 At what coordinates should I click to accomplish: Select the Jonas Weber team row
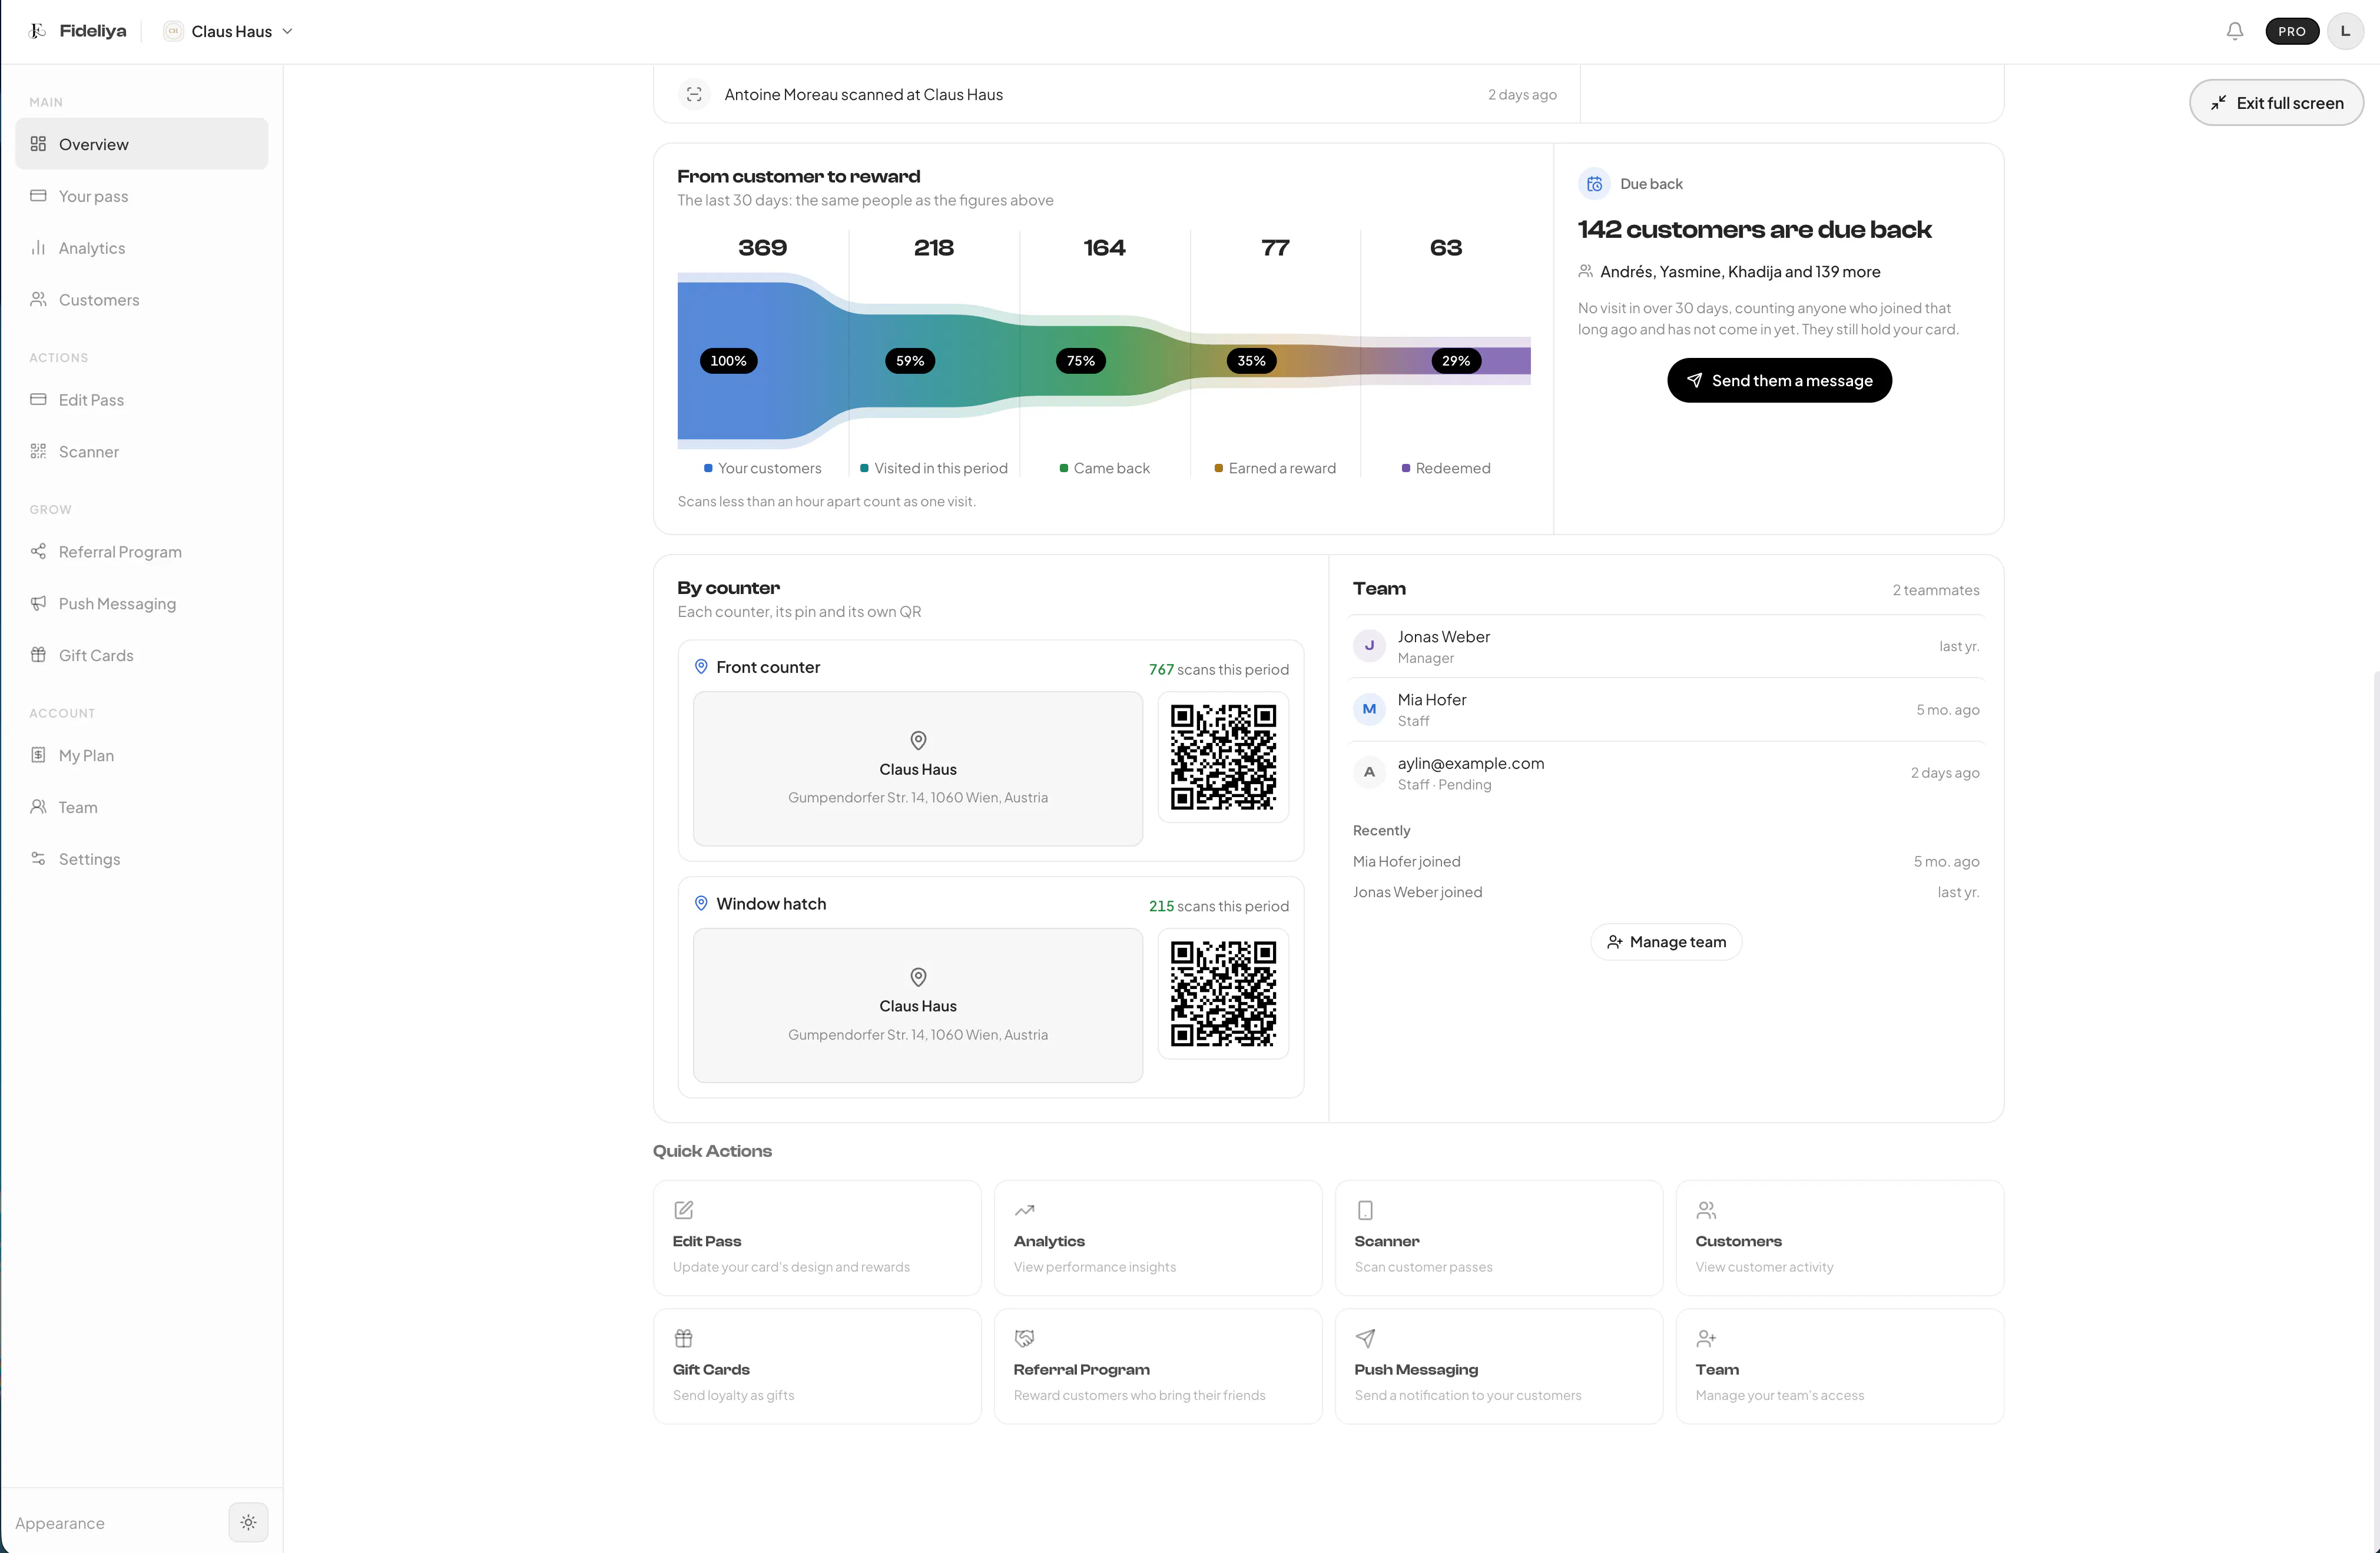[x=1666, y=646]
